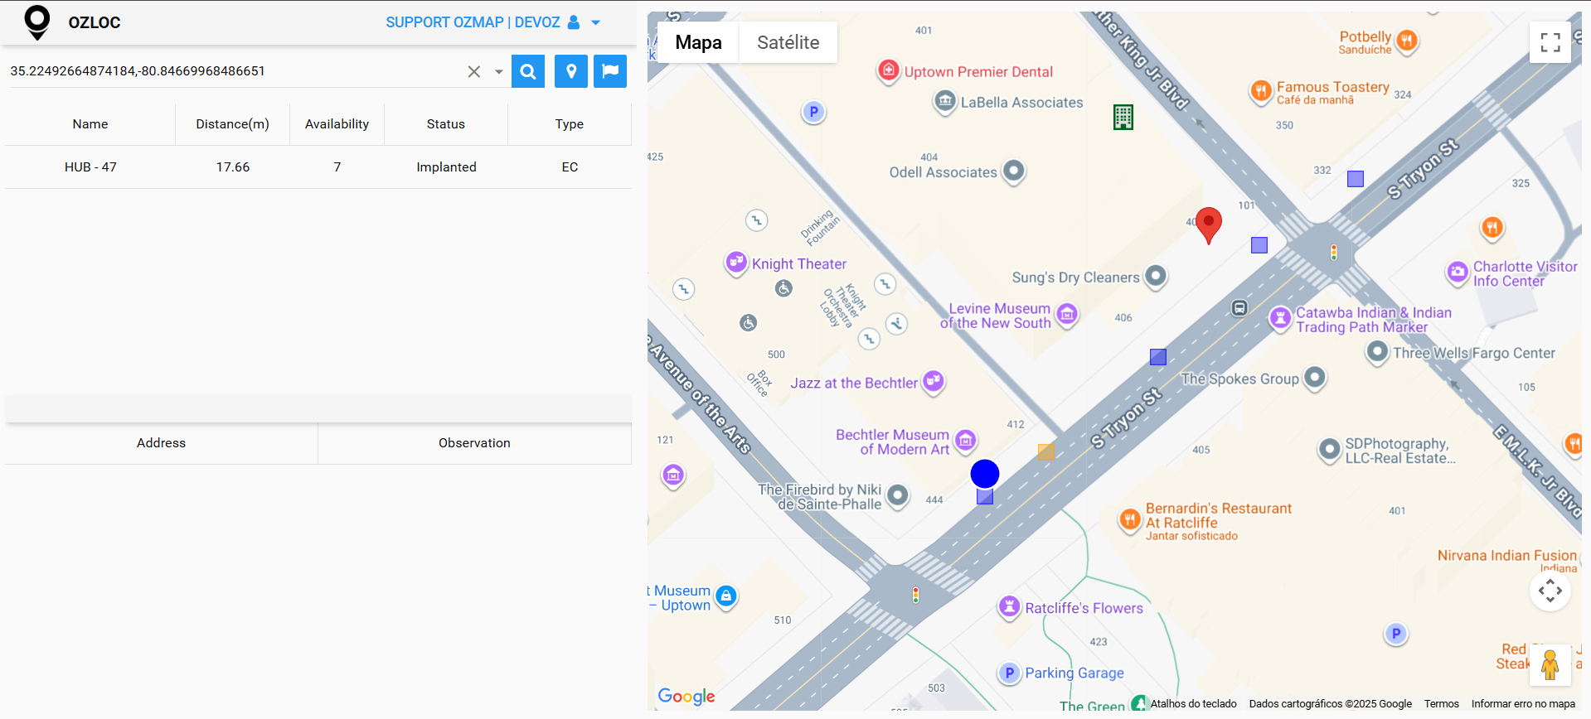1591x719 pixels.
Task: Click the coordinates input field
Action: tap(235, 71)
